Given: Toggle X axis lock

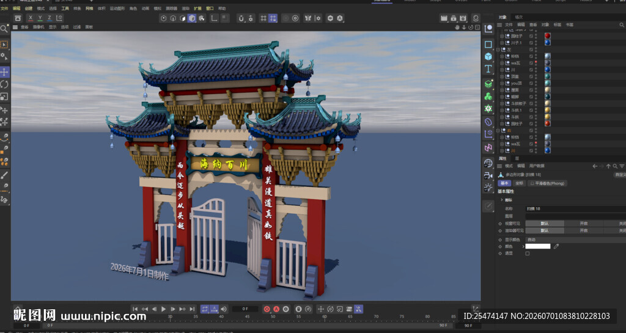Looking at the screenshot, I should click(31, 18).
